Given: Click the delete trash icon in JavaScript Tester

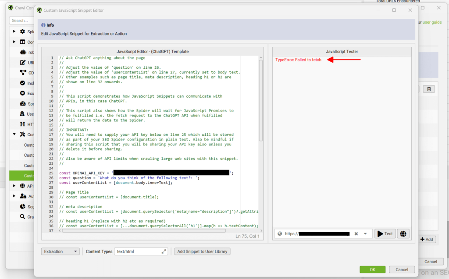Looking at the screenshot, I should [429, 88].
